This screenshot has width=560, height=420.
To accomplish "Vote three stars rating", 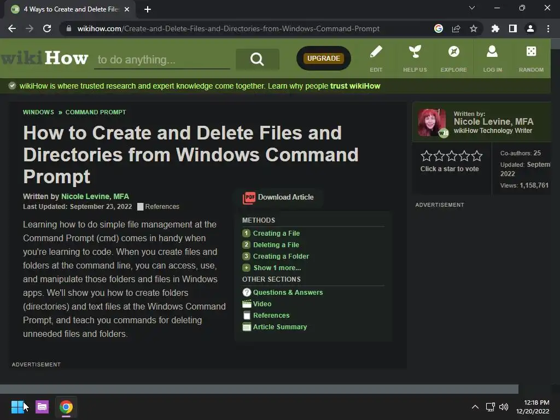I will [x=452, y=156].
